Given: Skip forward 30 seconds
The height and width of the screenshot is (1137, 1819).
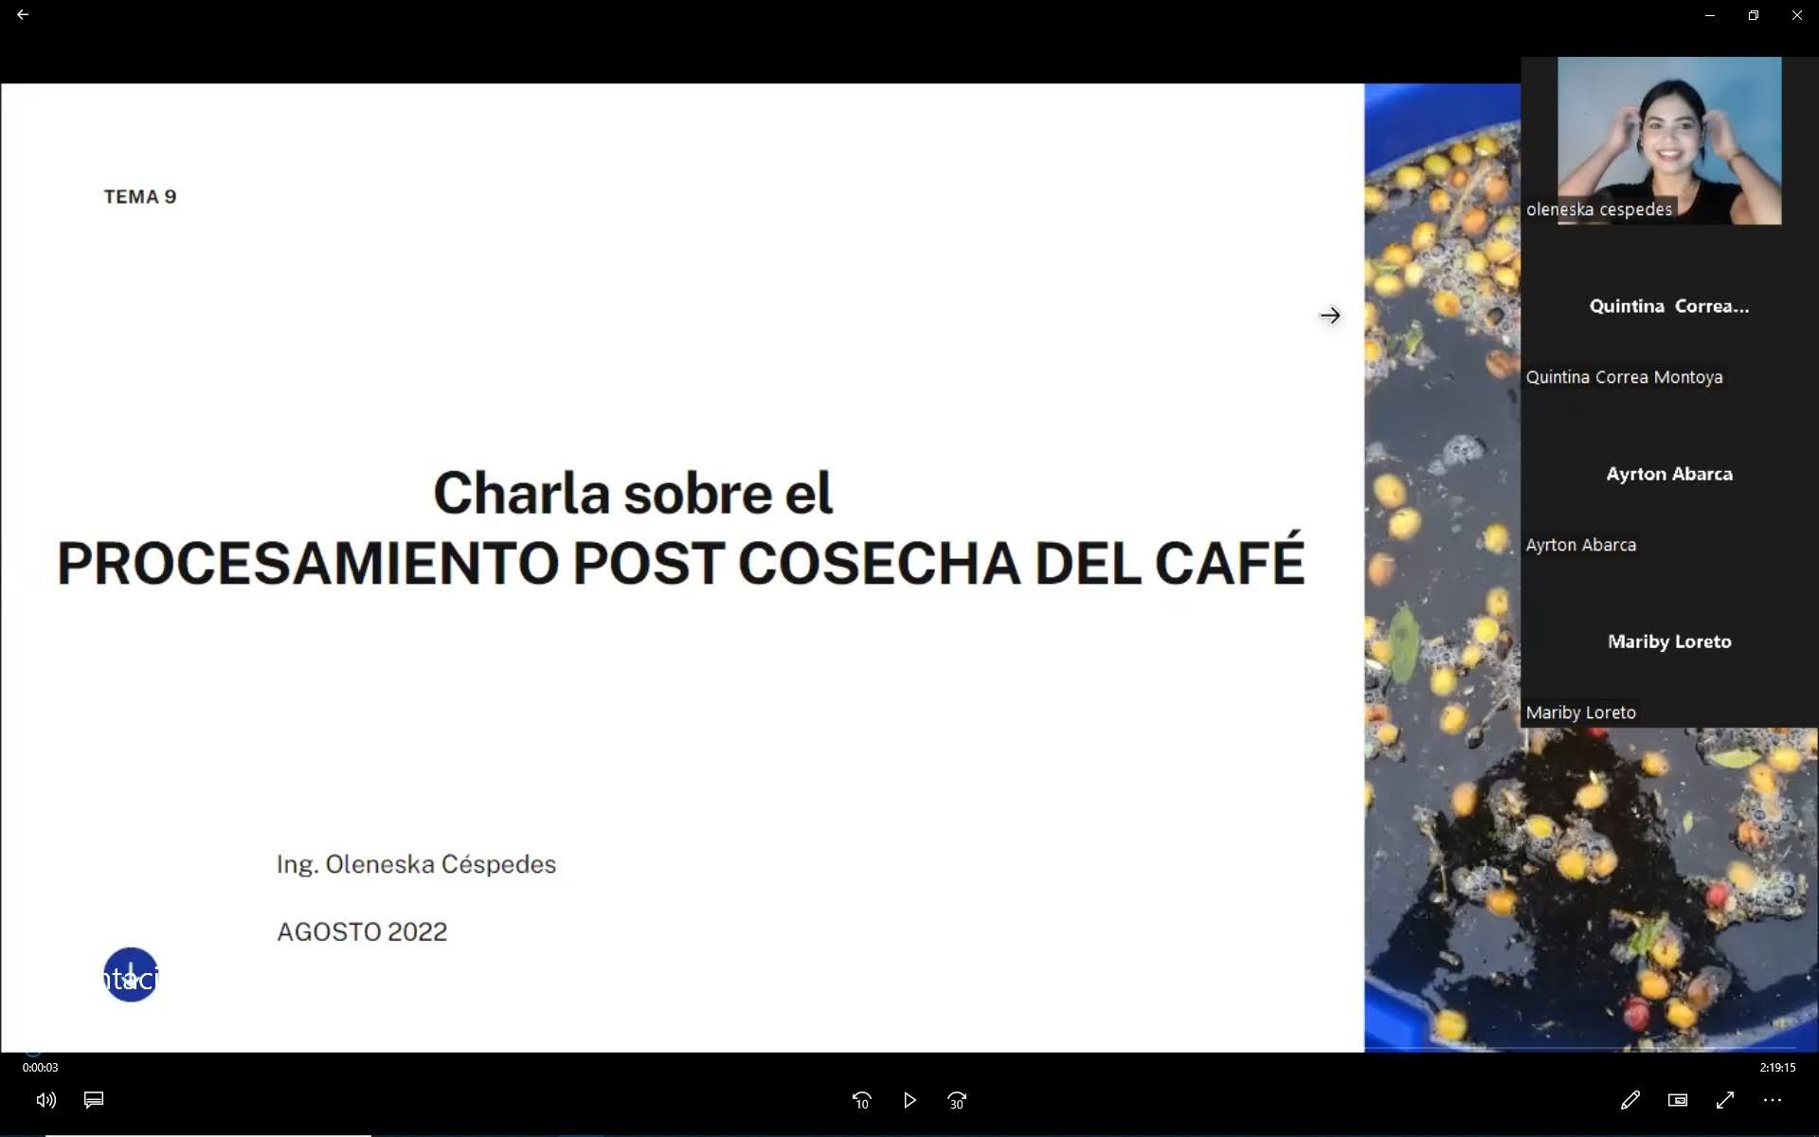Looking at the screenshot, I should pyautogui.click(x=957, y=1100).
